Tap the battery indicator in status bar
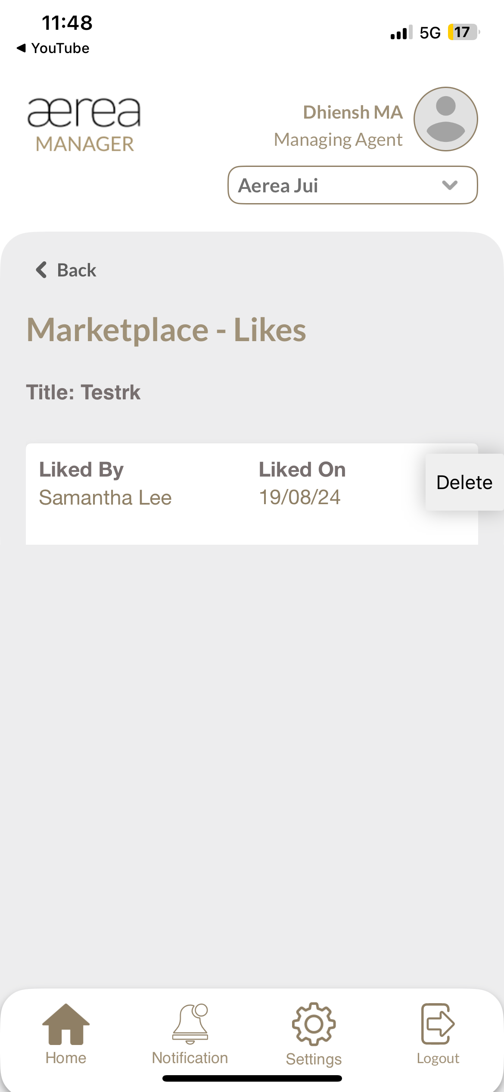Viewport: 504px width, 1092px height. (x=463, y=32)
